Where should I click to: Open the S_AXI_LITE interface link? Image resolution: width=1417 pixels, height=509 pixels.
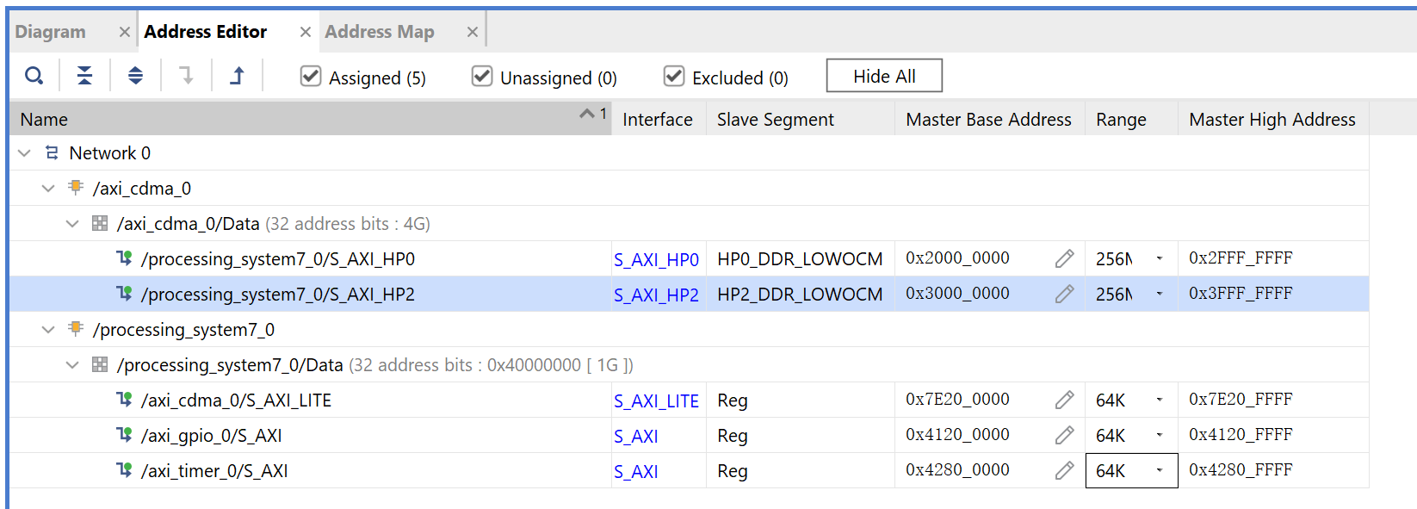[656, 400]
